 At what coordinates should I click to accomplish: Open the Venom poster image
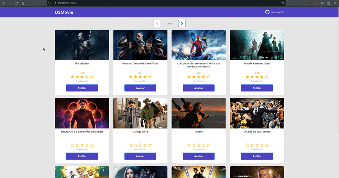(140, 45)
